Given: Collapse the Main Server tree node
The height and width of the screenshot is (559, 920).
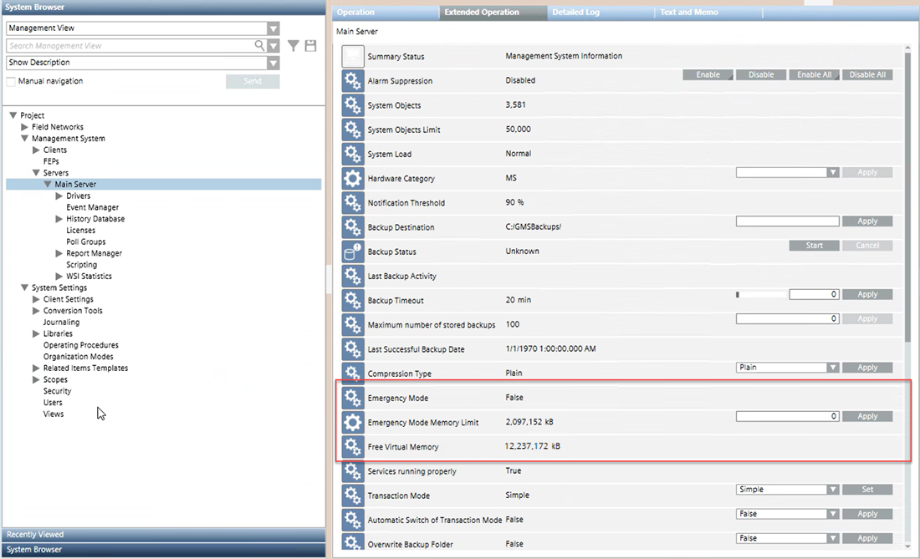Looking at the screenshot, I should [48, 185].
